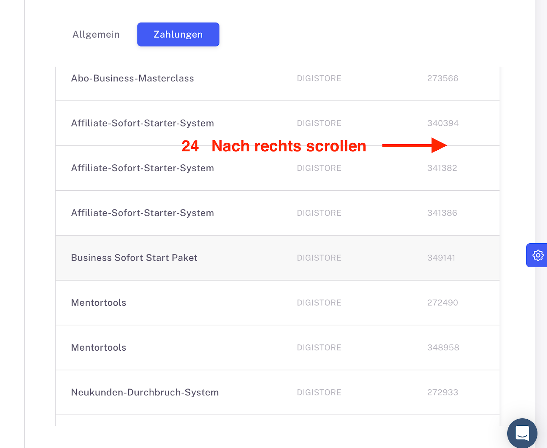
Task: Open the chat support widget
Action: 522,433
